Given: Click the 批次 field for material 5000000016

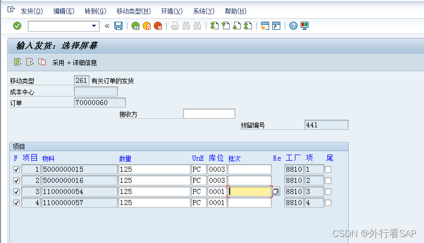Looking at the screenshot, I should click(249, 180).
